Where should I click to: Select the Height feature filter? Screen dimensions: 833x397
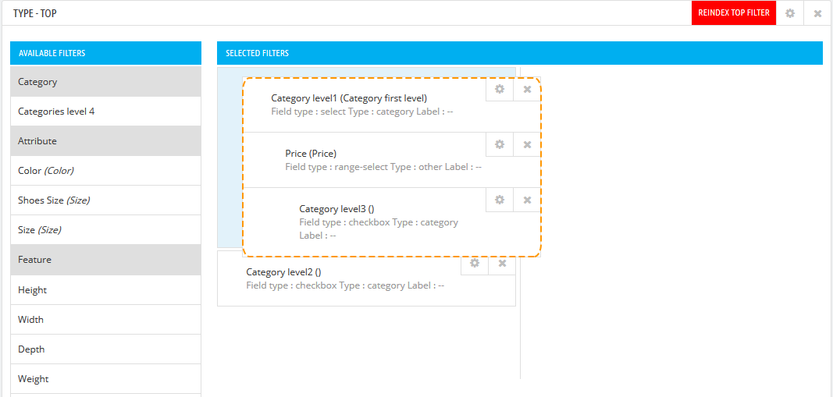105,290
